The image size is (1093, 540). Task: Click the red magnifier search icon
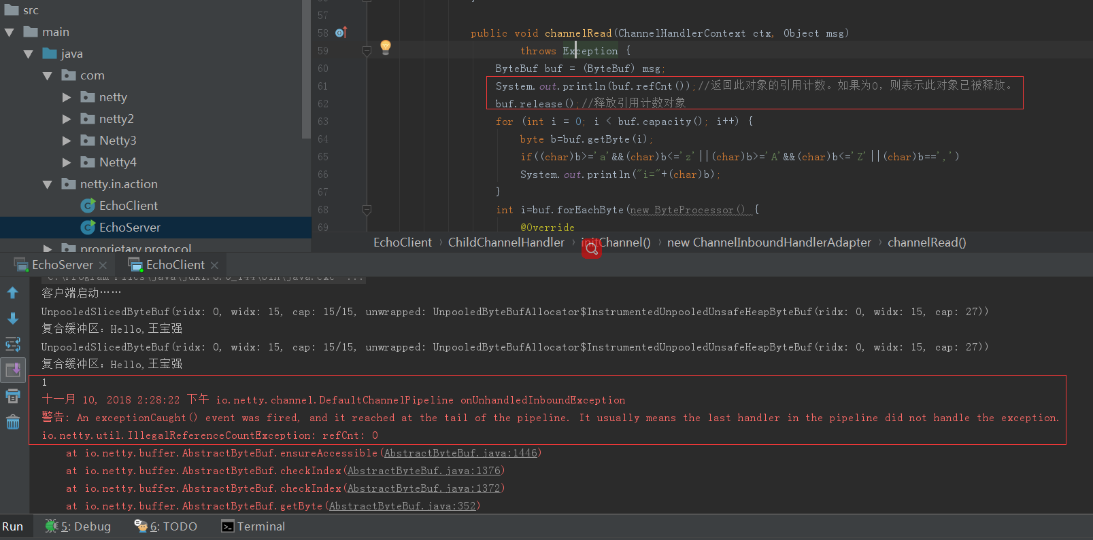point(592,249)
